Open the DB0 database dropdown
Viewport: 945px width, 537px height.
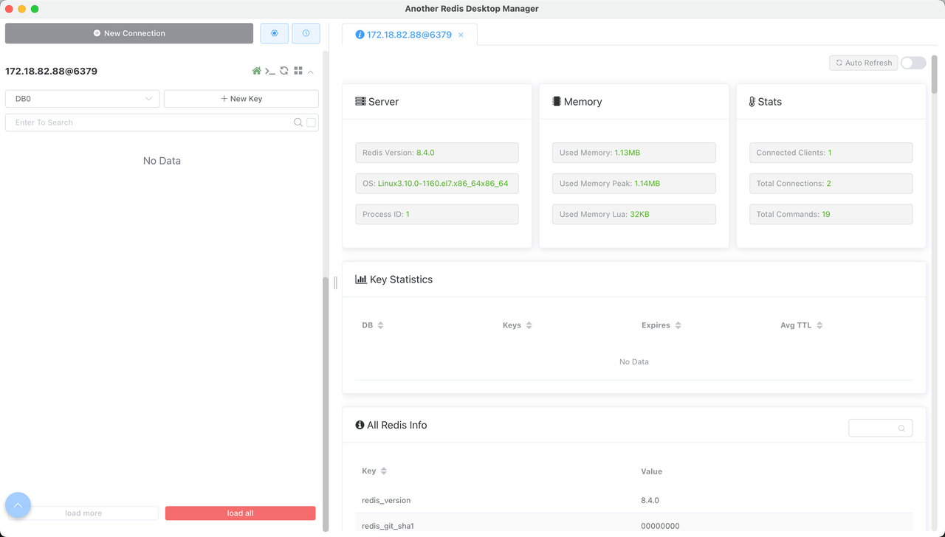click(83, 99)
